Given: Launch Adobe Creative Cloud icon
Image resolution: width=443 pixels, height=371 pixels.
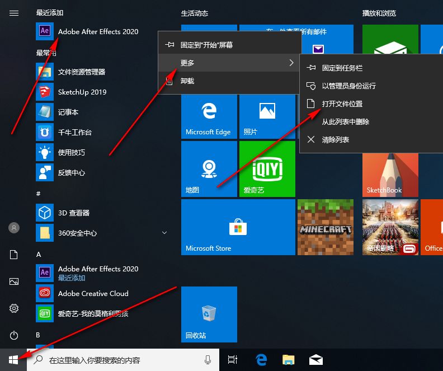Looking at the screenshot, I should point(45,293).
